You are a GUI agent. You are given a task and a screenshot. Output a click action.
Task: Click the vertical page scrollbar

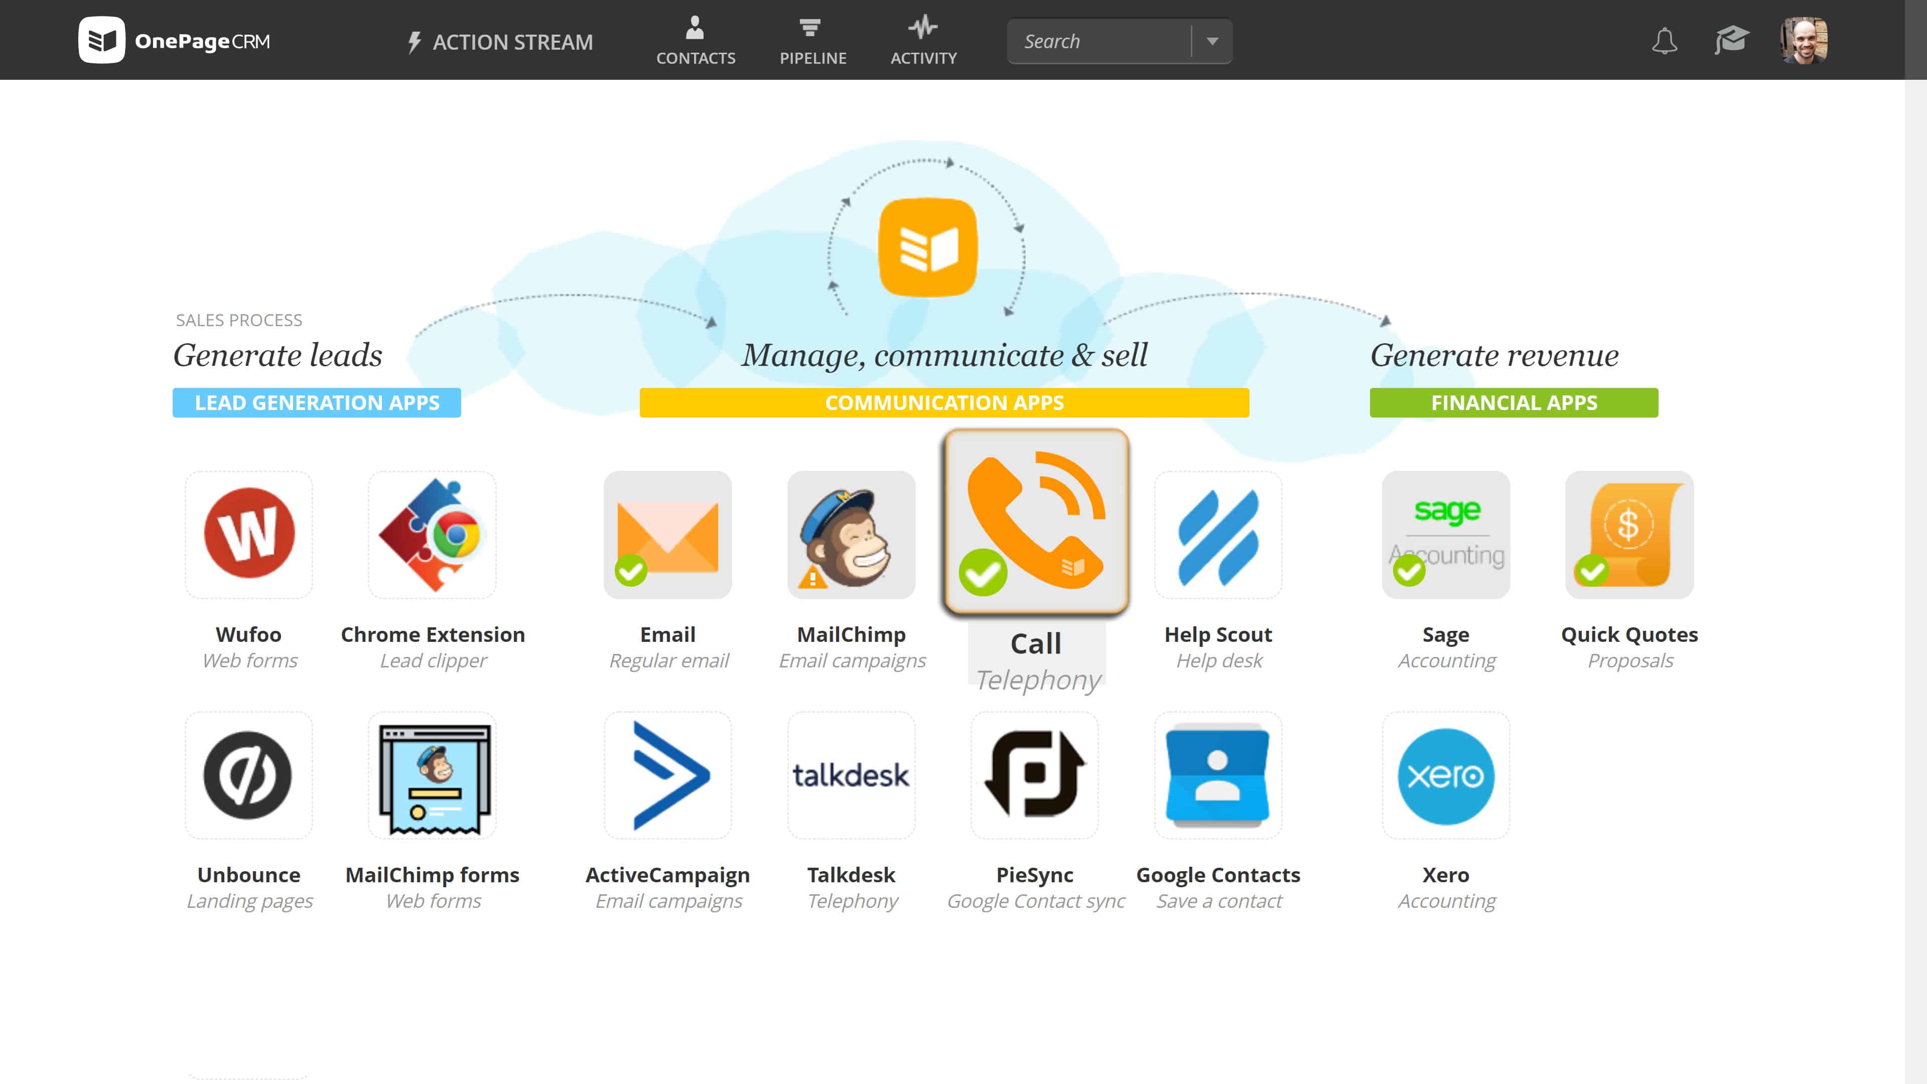1916,541
